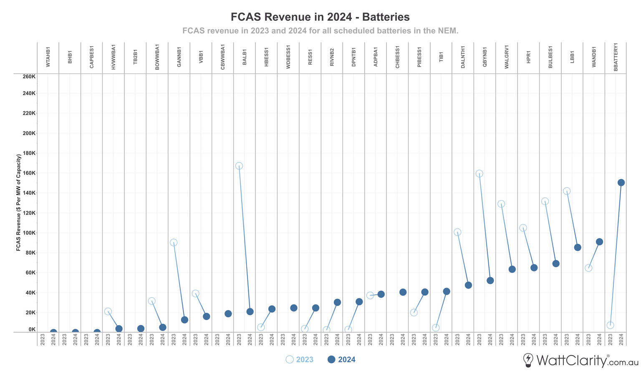
Task: Select the 2024 filled dot for GANNB1
Action: pyautogui.click(x=184, y=320)
